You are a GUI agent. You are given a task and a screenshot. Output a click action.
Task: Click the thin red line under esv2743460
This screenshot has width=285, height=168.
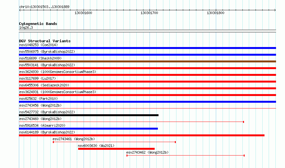coord(131,122)
